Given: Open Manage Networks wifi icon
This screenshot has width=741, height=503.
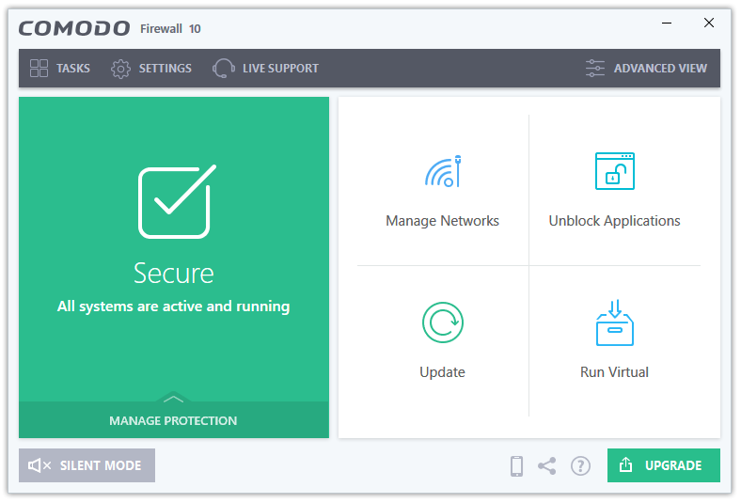Looking at the screenshot, I should [x=443, y=171].
